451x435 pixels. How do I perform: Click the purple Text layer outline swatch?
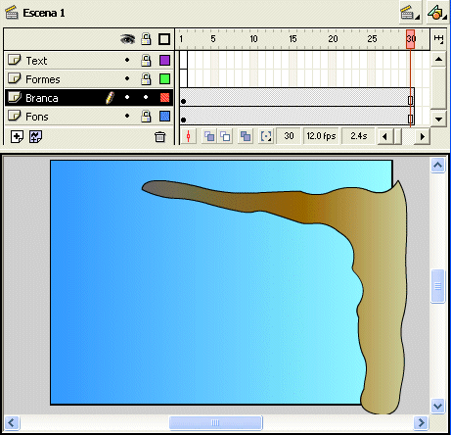(x=164, y=61)
